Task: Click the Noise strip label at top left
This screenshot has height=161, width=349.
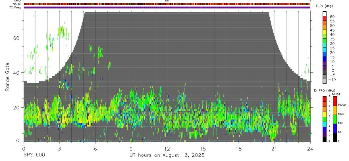Action: pyautogui.click(x=17, y=4)
